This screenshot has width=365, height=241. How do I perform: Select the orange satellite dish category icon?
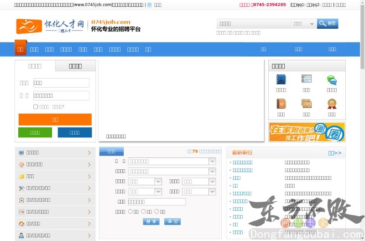[x=21, y=165]
